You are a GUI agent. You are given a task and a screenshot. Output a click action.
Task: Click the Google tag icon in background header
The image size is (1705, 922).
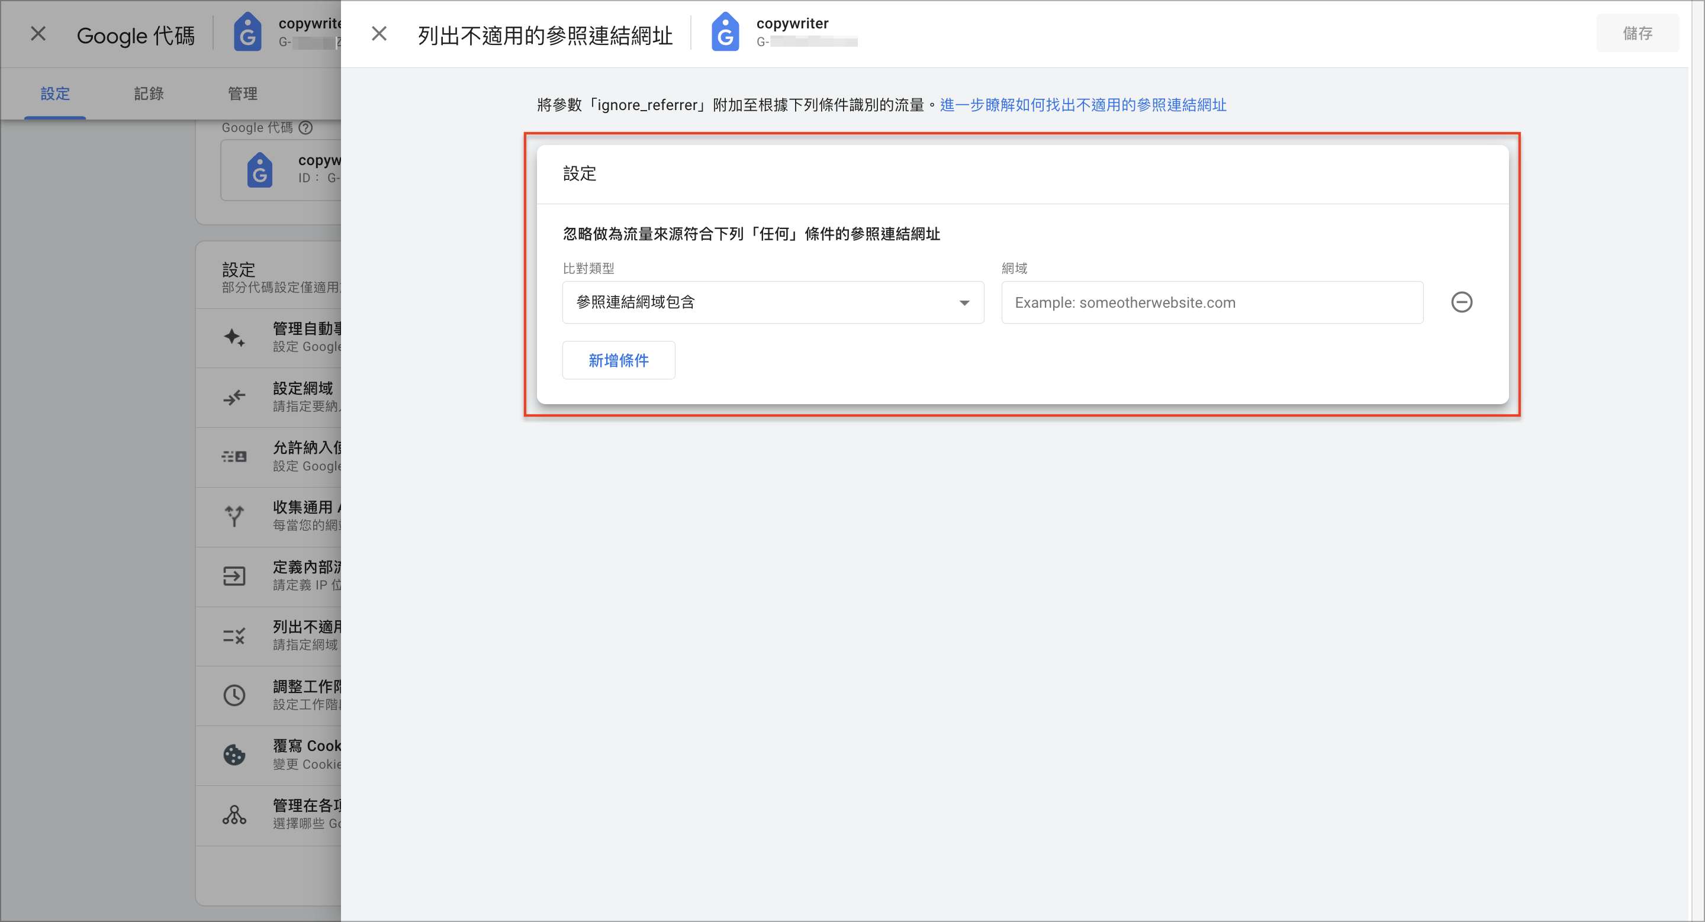tap(247, 33)
